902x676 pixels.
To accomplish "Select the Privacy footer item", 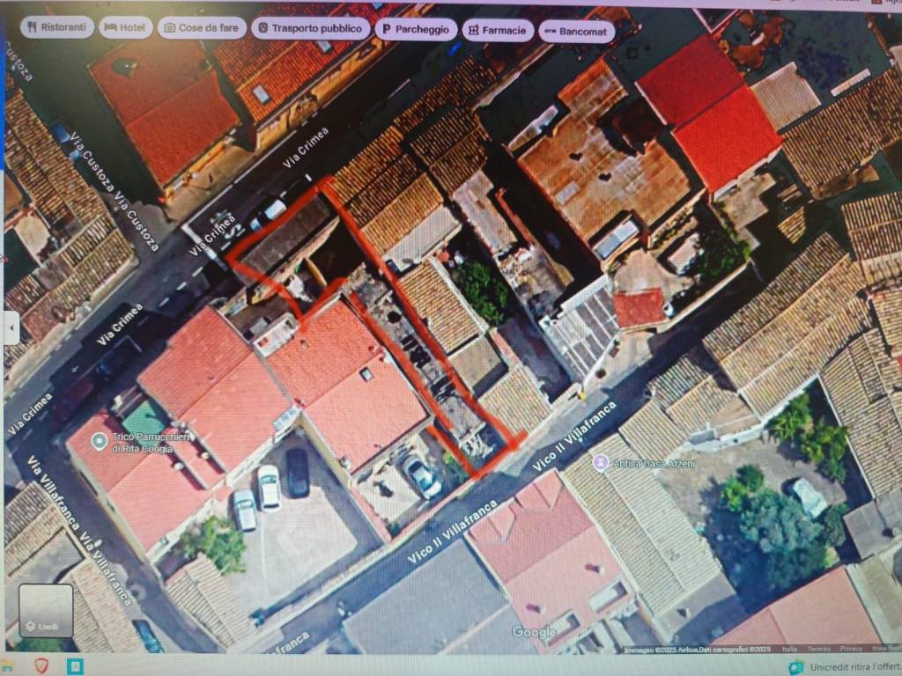I will pos(850,649).
